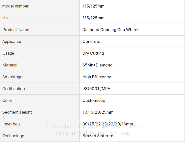Select the '10/15/20/25mm' value
This screenshot has width=185, height=142.
click(x=98, y=112)
